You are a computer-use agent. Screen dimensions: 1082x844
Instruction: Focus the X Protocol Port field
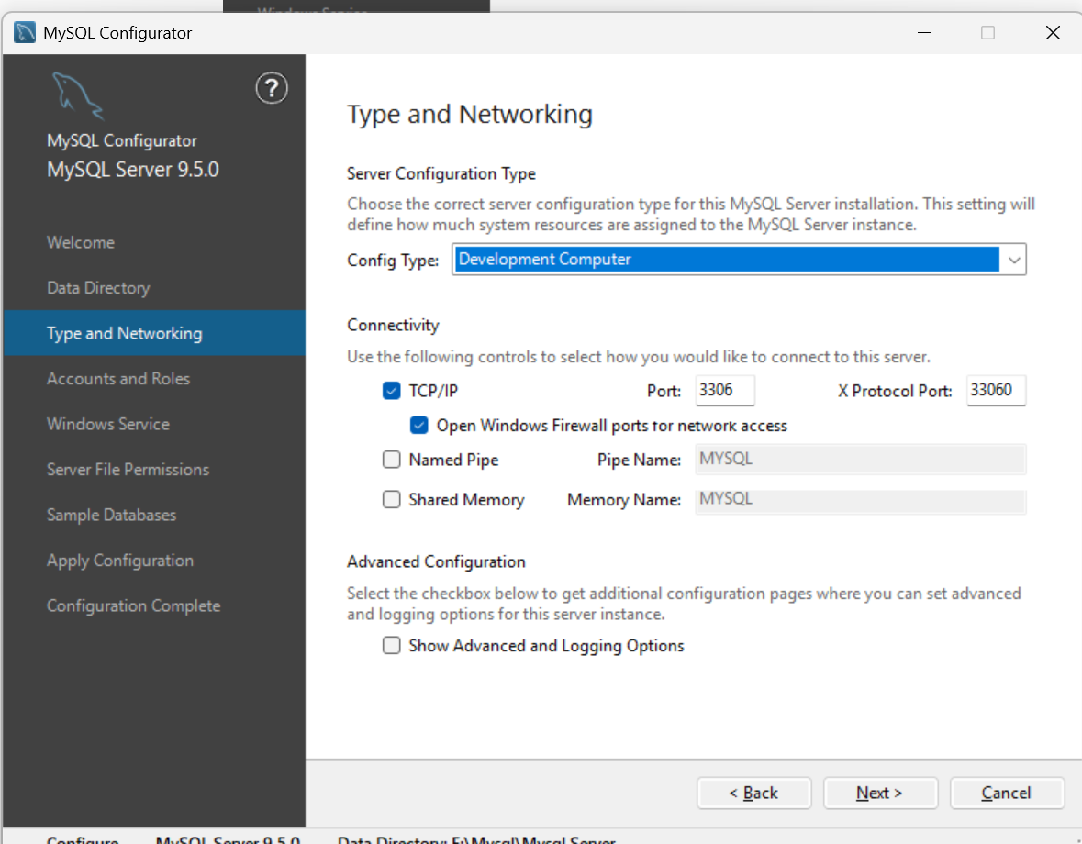point(995,391)
